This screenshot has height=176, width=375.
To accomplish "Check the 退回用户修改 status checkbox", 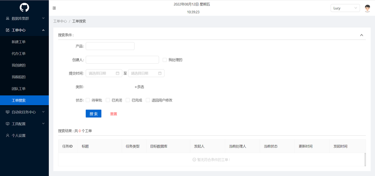I will point(148,100).
